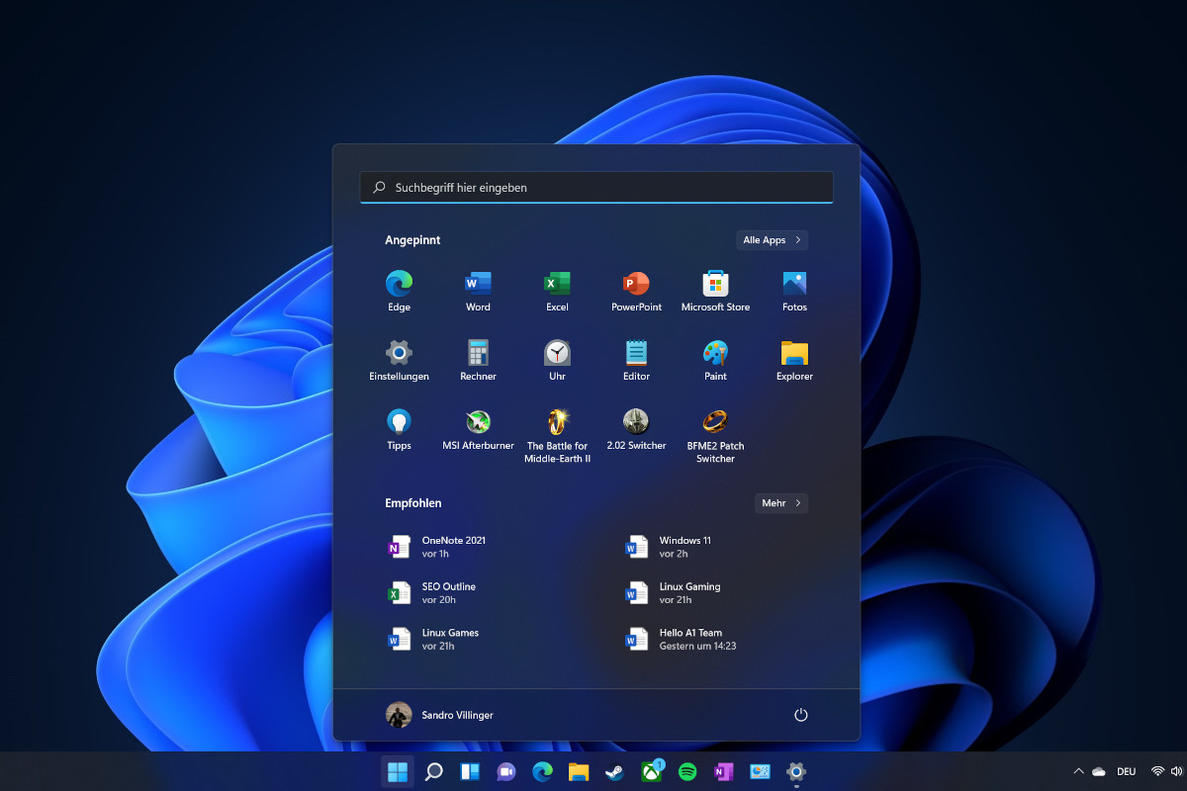
Task: Open the Widgets panel from taskbar
Action: tap(470, 771)
